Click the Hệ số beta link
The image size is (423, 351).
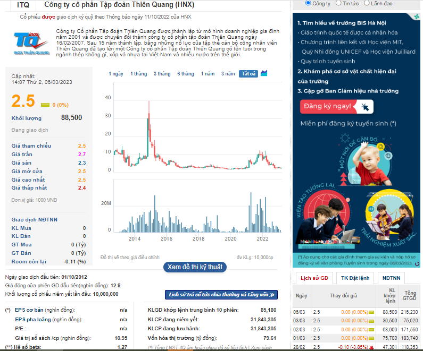[x=27, y=347]
